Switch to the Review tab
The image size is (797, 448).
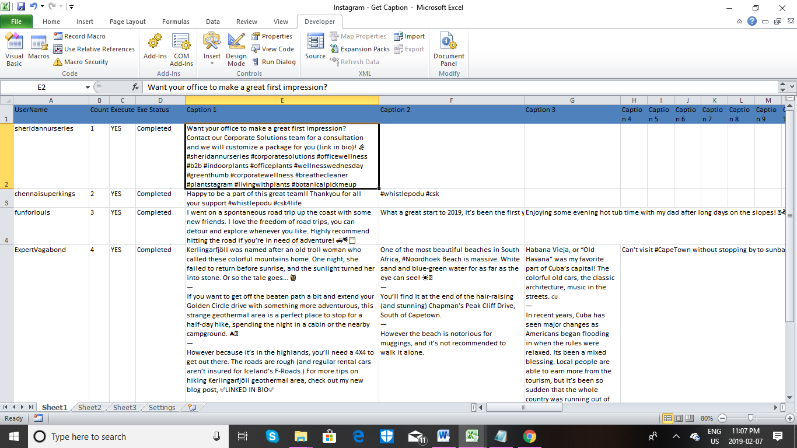pyautogui.click(x=247, y=22)
